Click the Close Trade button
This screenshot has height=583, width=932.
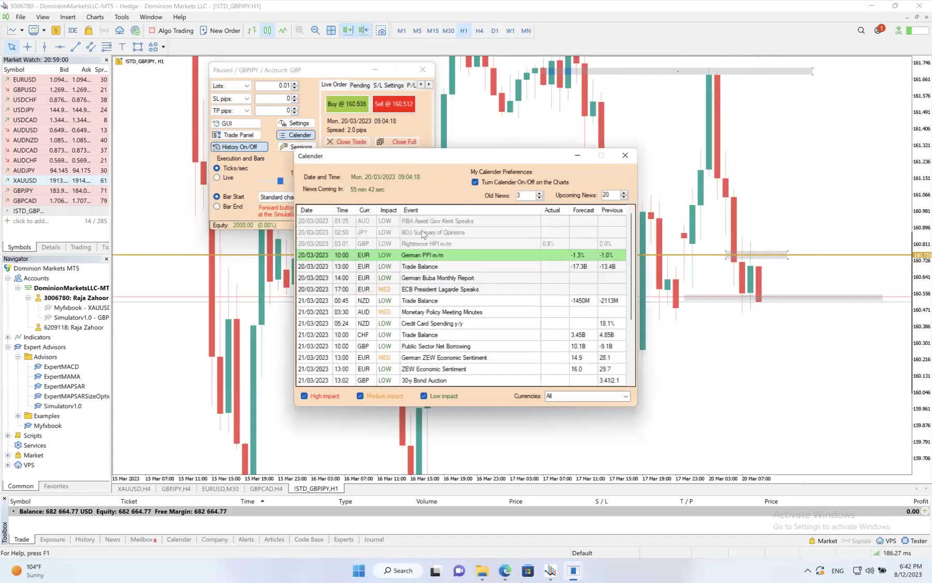tap(346, 142)
